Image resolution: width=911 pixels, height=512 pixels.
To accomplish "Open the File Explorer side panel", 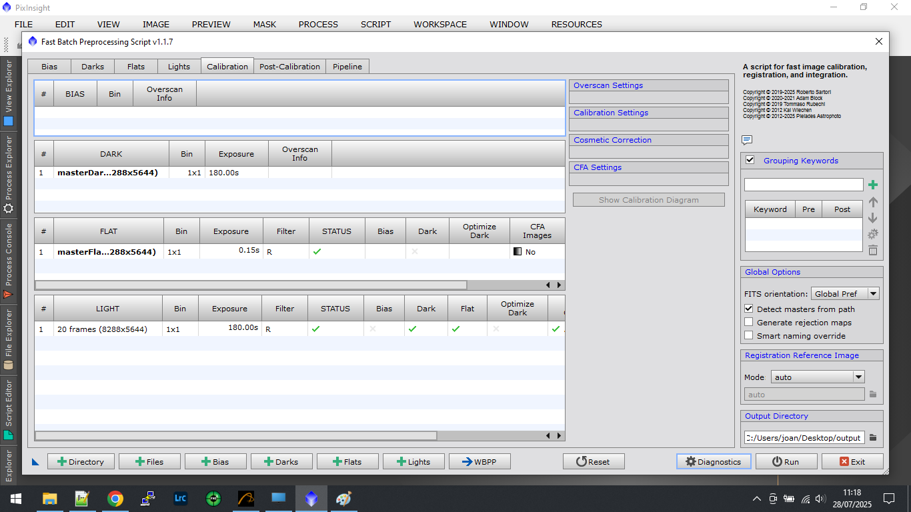I will 9,340.
